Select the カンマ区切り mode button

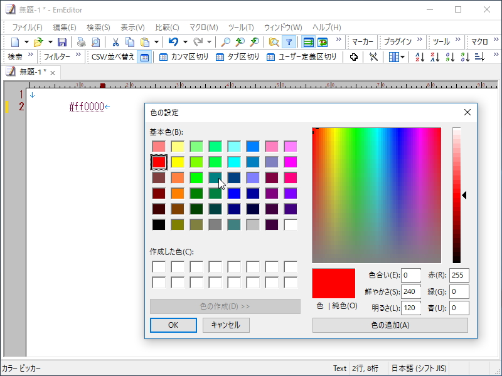(184, 57)
